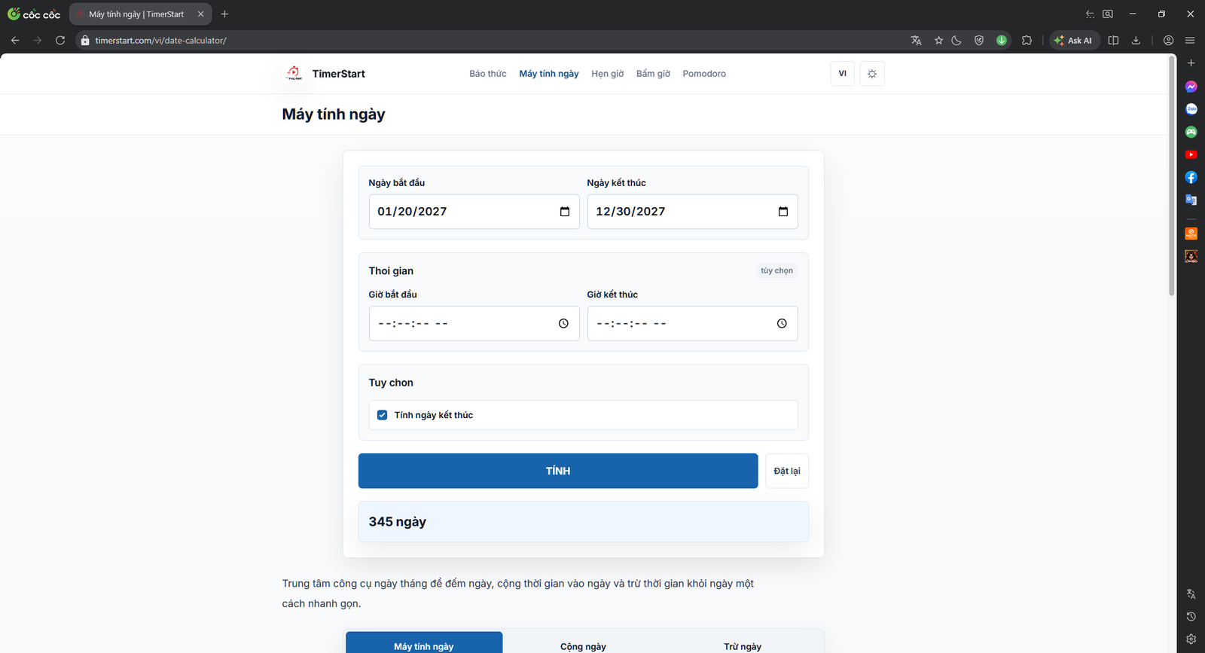Switch to the Trừ ngày tab

coord(743,646)
